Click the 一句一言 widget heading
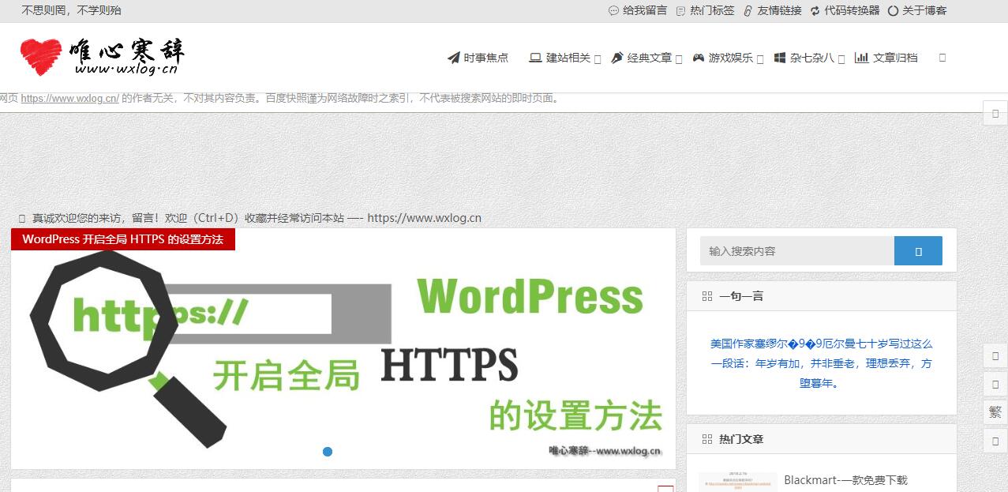The height and width of the screenshot is (492, 1008). [741, 296]
